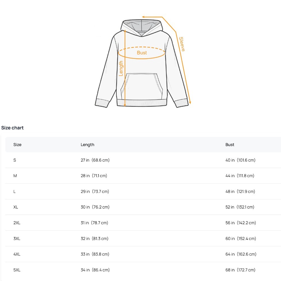The image size is (281, 281).
Task: Click the Length column header
Action: click(x=87, y=145)
